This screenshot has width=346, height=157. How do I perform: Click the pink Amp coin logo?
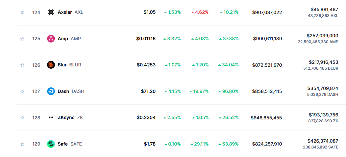click(51, 39)
